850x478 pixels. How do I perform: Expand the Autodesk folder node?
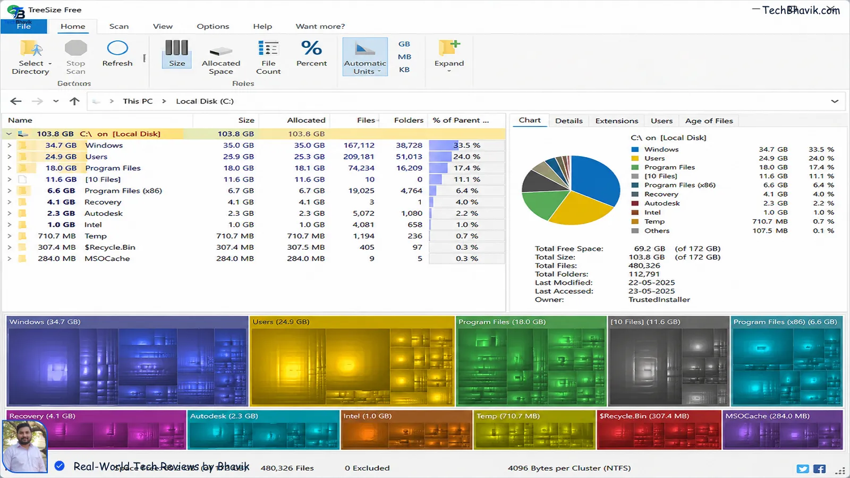click(9, 213)
